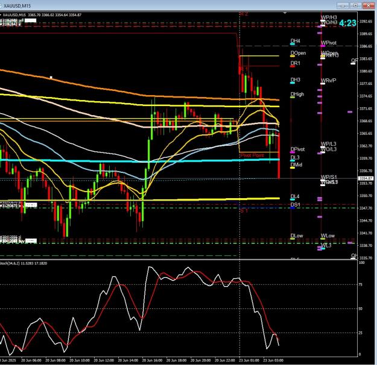
Task: Click price scale value 3338.70
Action: coord(366,245)
